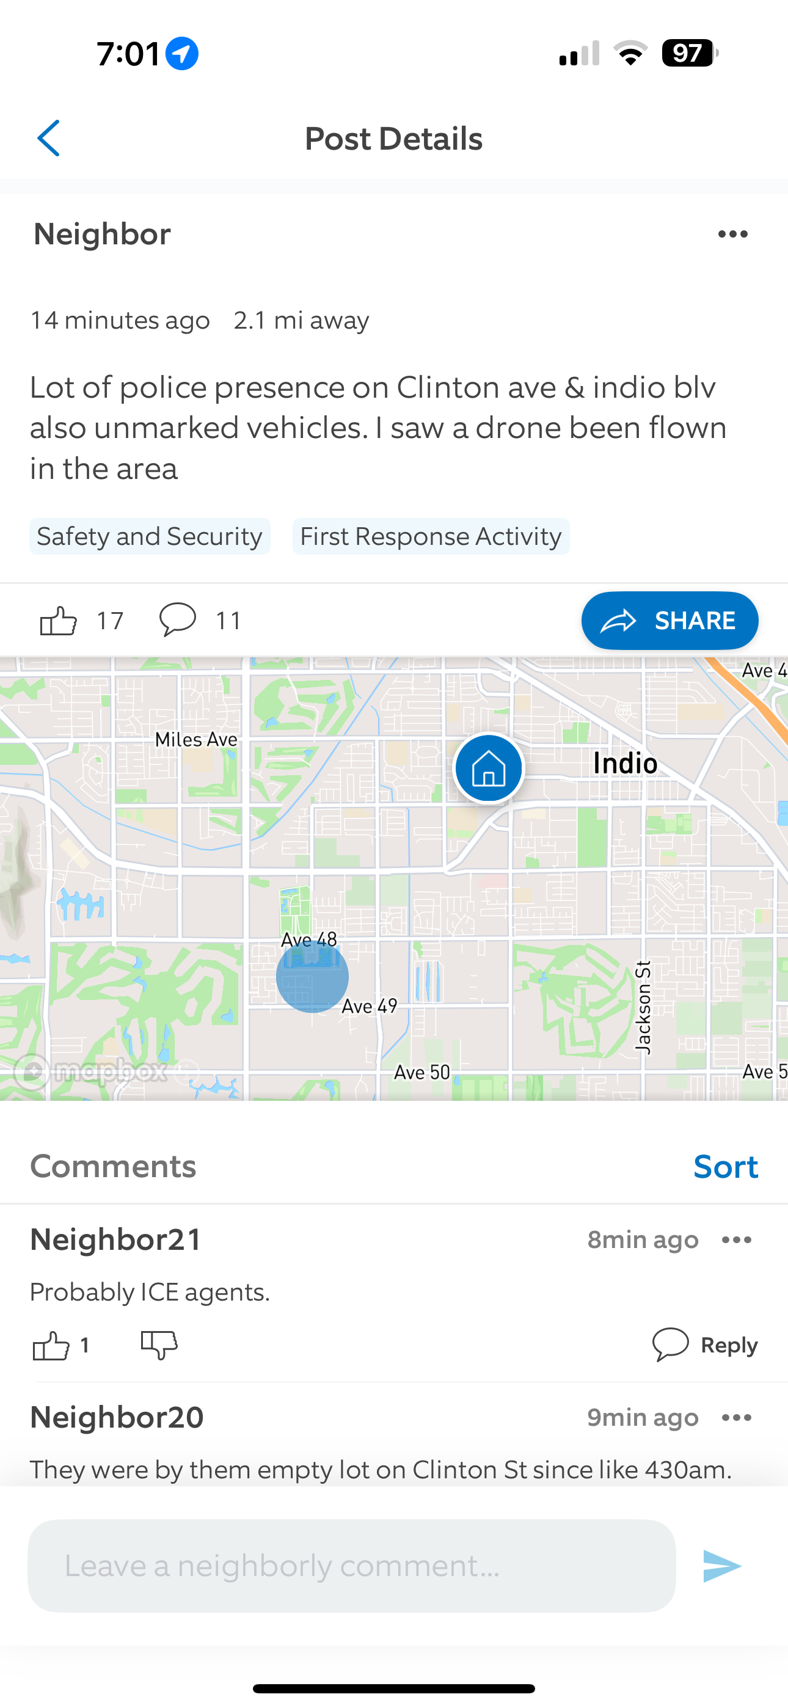This screenshot has height=1708, width=788.
Task: Open Neighbor21 comment options menu
Action: click(737, 1240)
